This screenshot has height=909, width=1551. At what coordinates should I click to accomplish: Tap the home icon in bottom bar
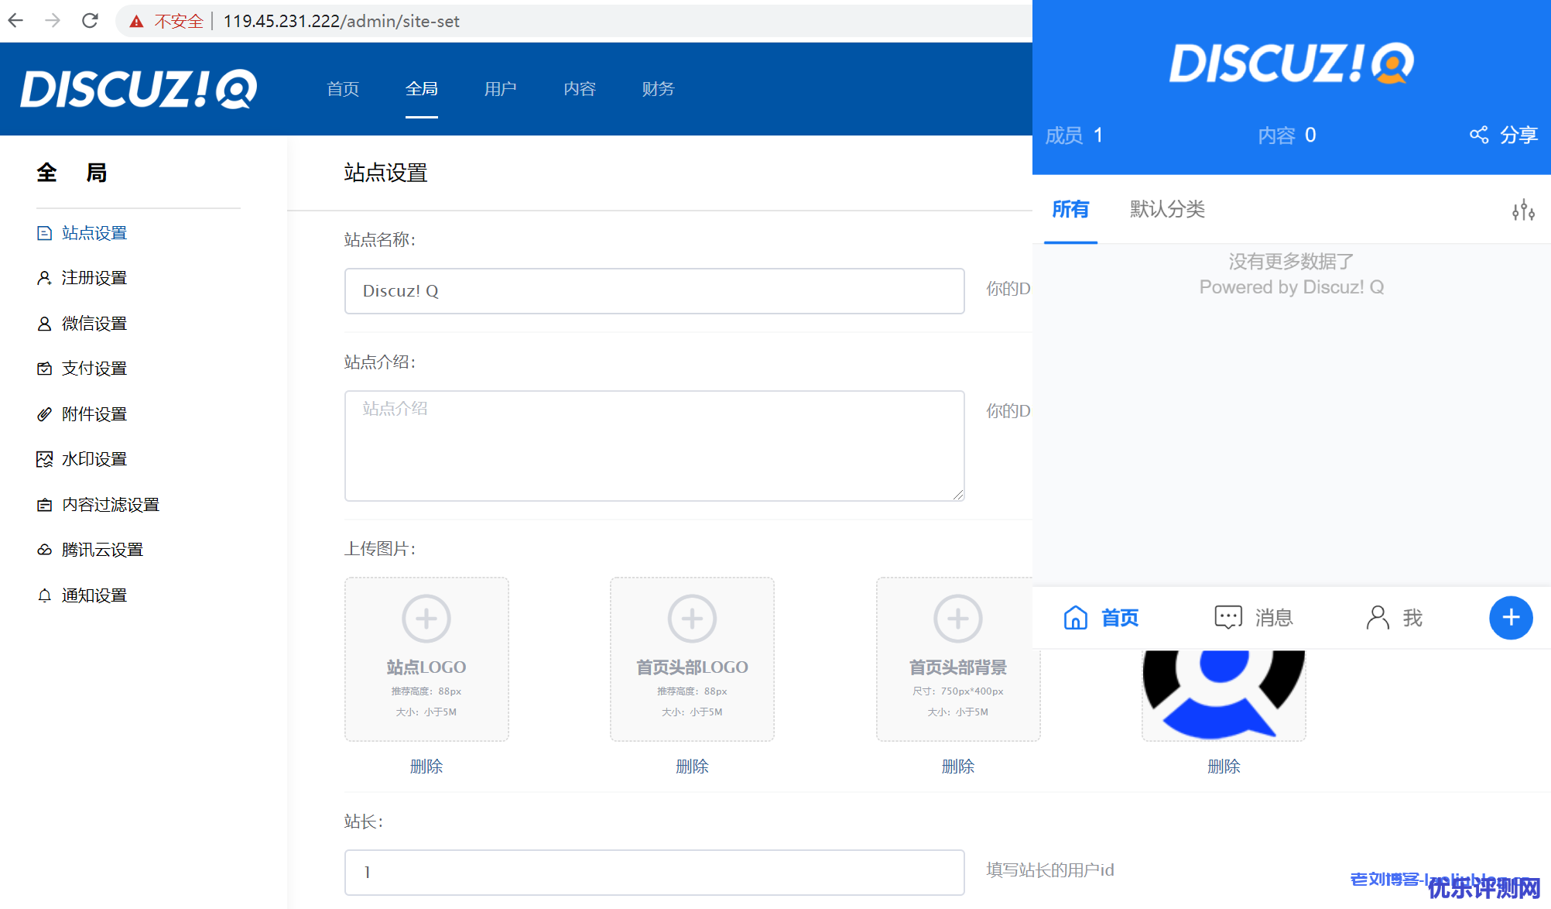click(1075, 617)
